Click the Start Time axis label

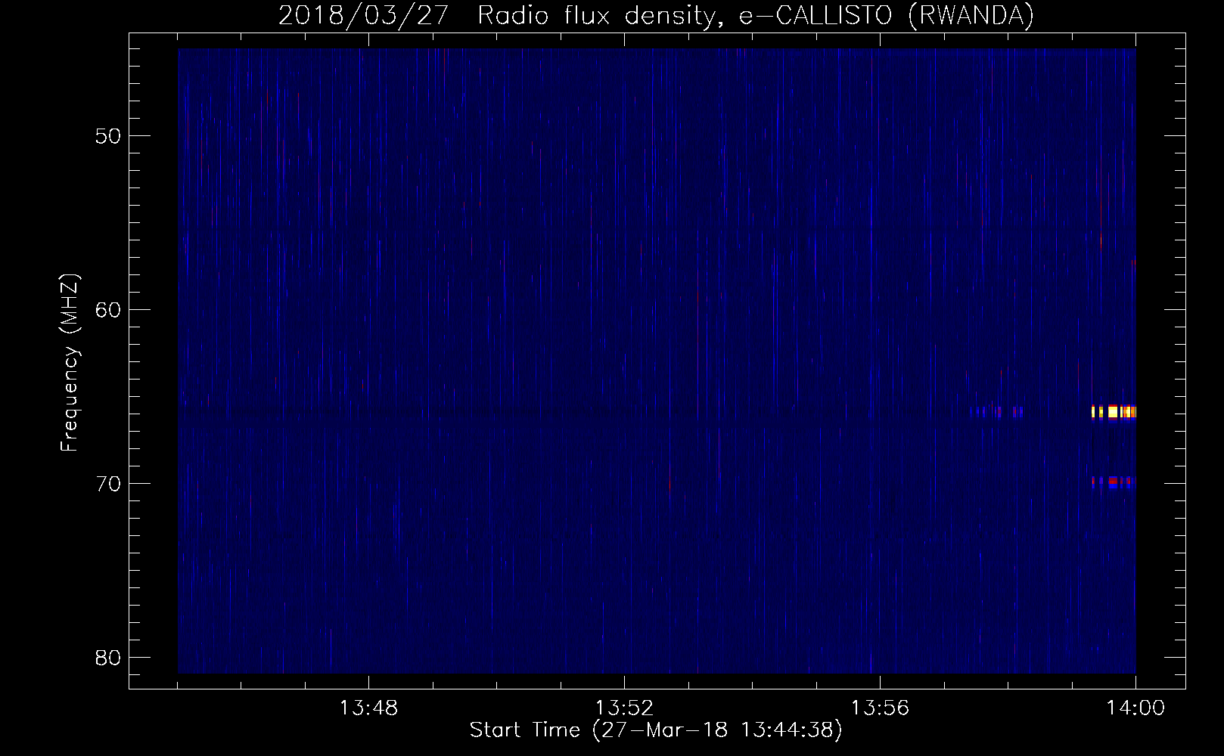click(656, 730)
